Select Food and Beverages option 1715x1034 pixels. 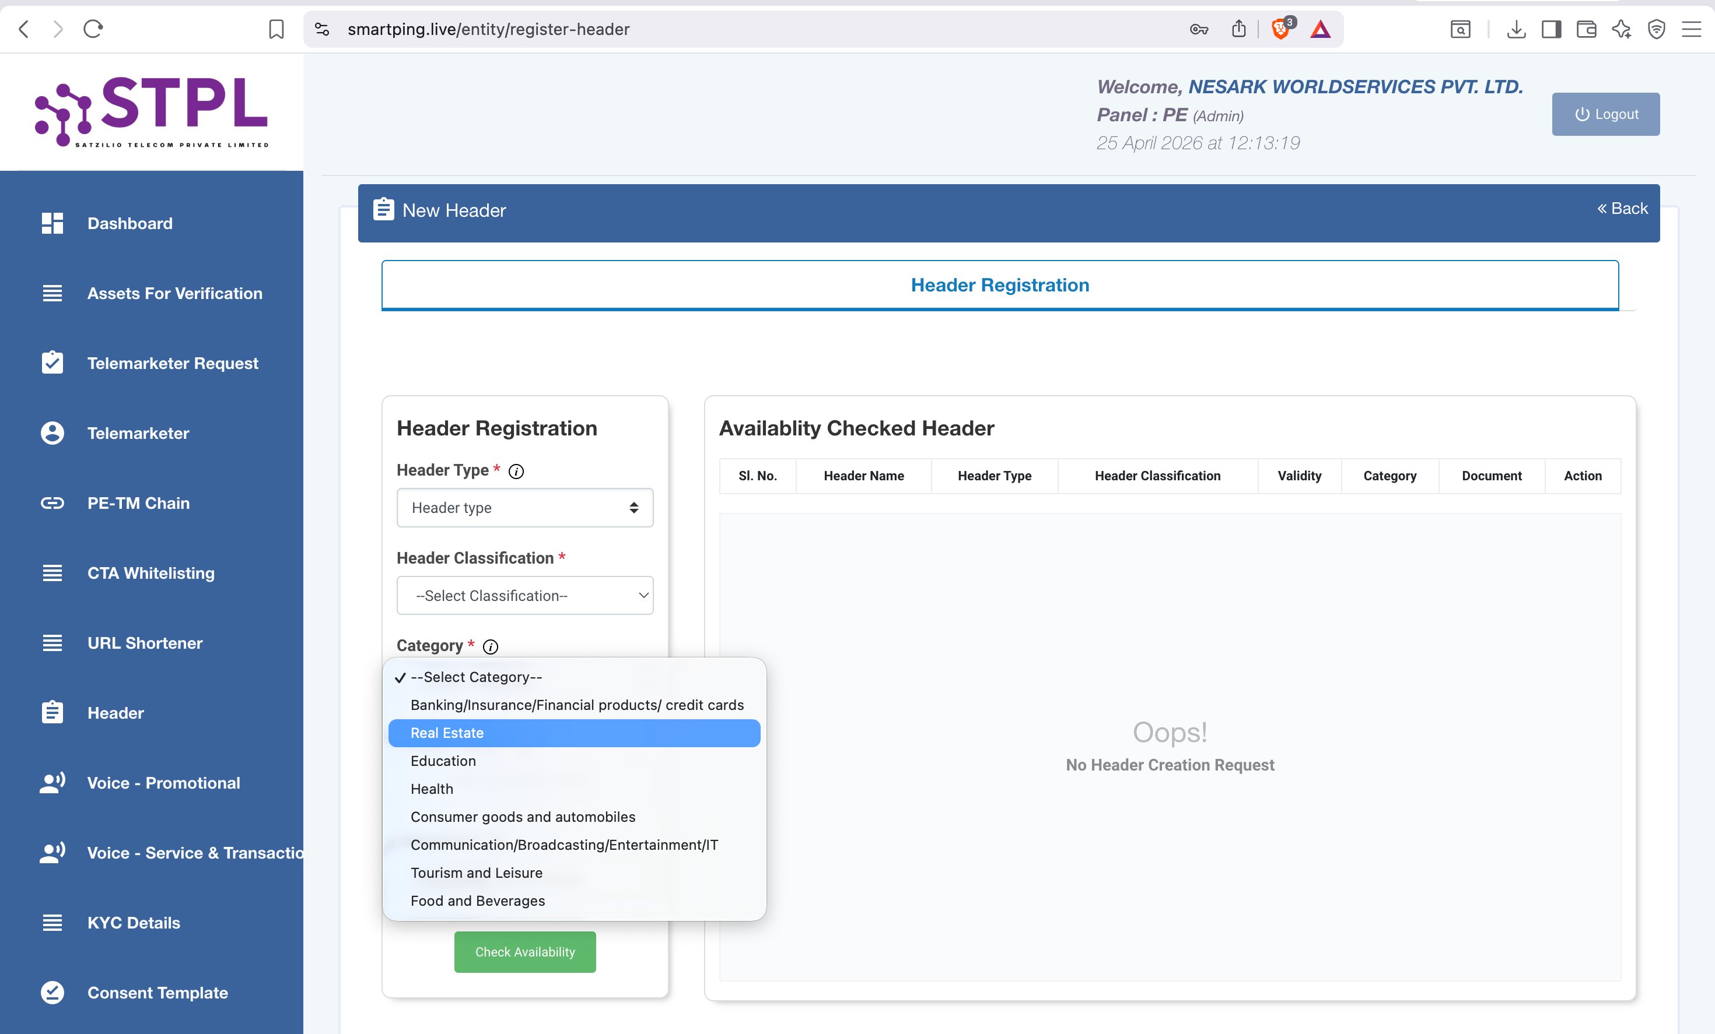tap(574, 901)
